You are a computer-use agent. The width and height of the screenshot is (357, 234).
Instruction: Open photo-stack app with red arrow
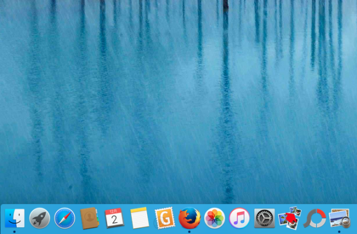[290, 218]
